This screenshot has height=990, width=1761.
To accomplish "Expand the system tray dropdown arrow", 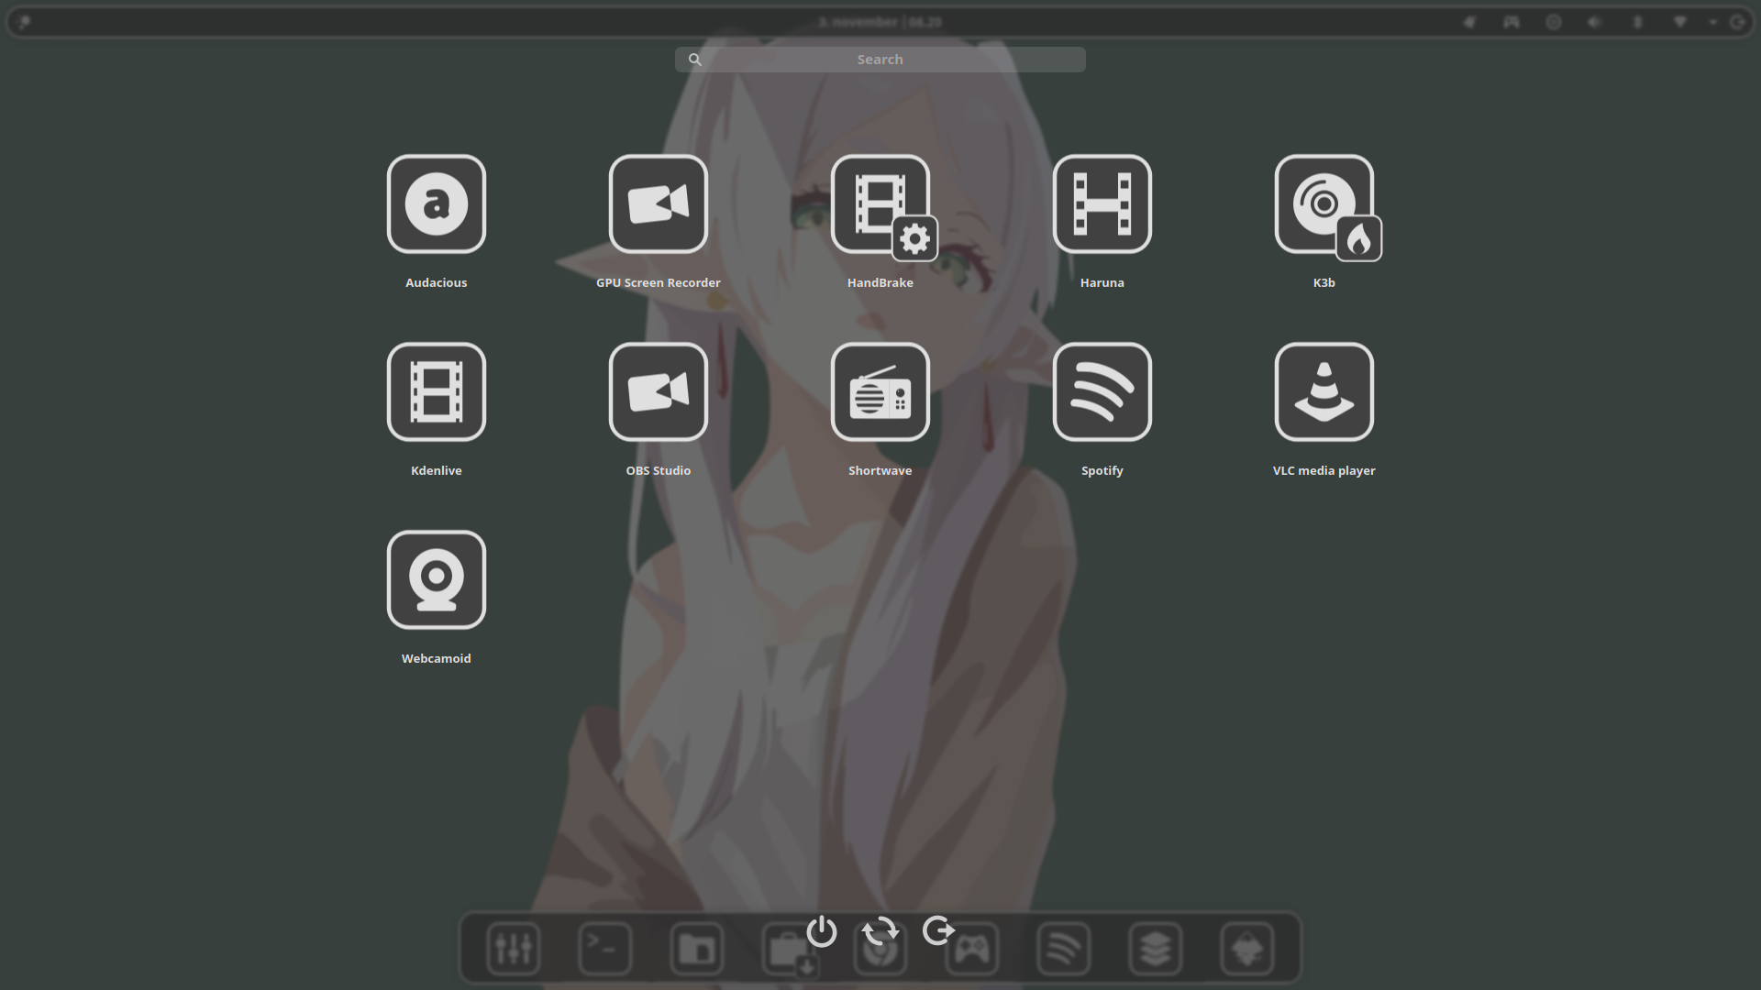I will click(x=1712, y=22).
